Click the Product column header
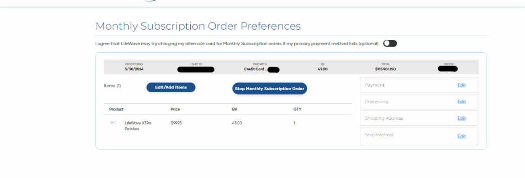The image size is (525, 178). click(x=116, y=109)
